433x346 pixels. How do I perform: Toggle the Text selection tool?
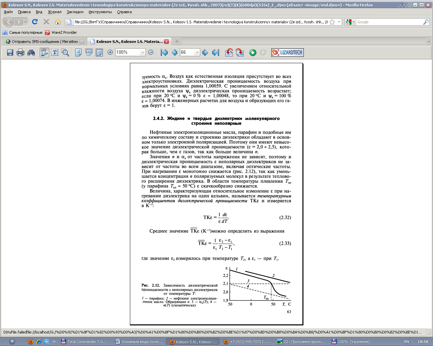(x=55, y=52)
